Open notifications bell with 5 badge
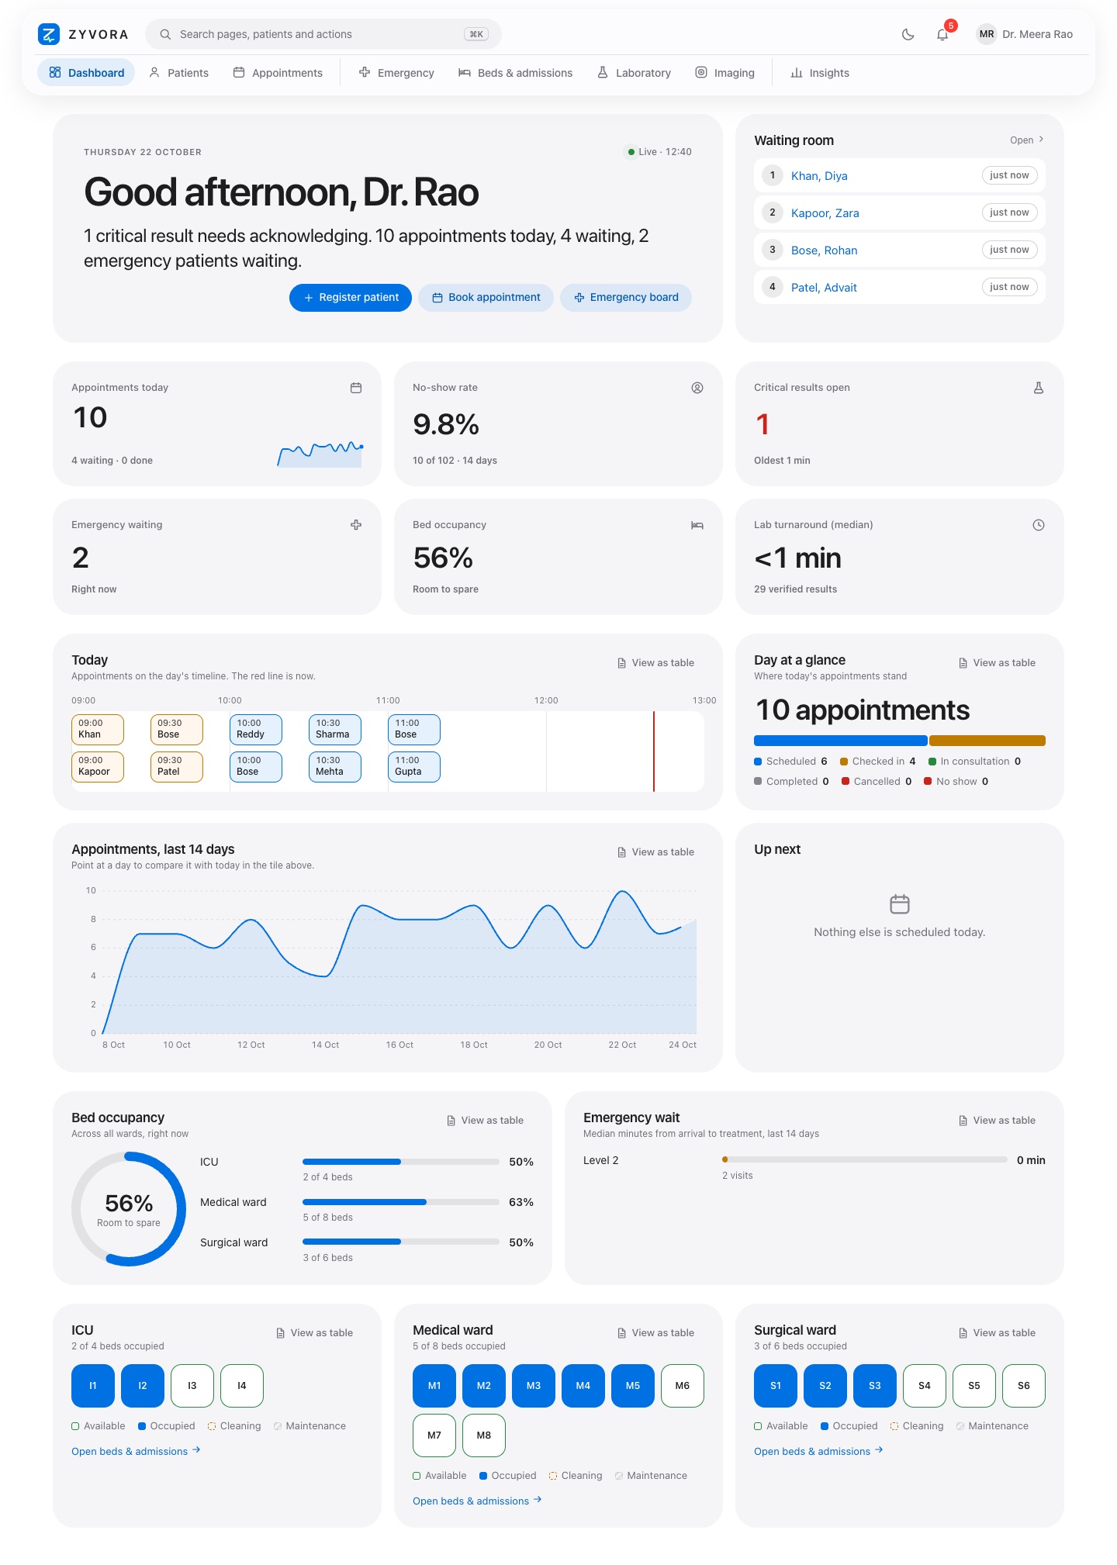Viewport: 1117px width, 1565px height. click(x=942, y=34)
